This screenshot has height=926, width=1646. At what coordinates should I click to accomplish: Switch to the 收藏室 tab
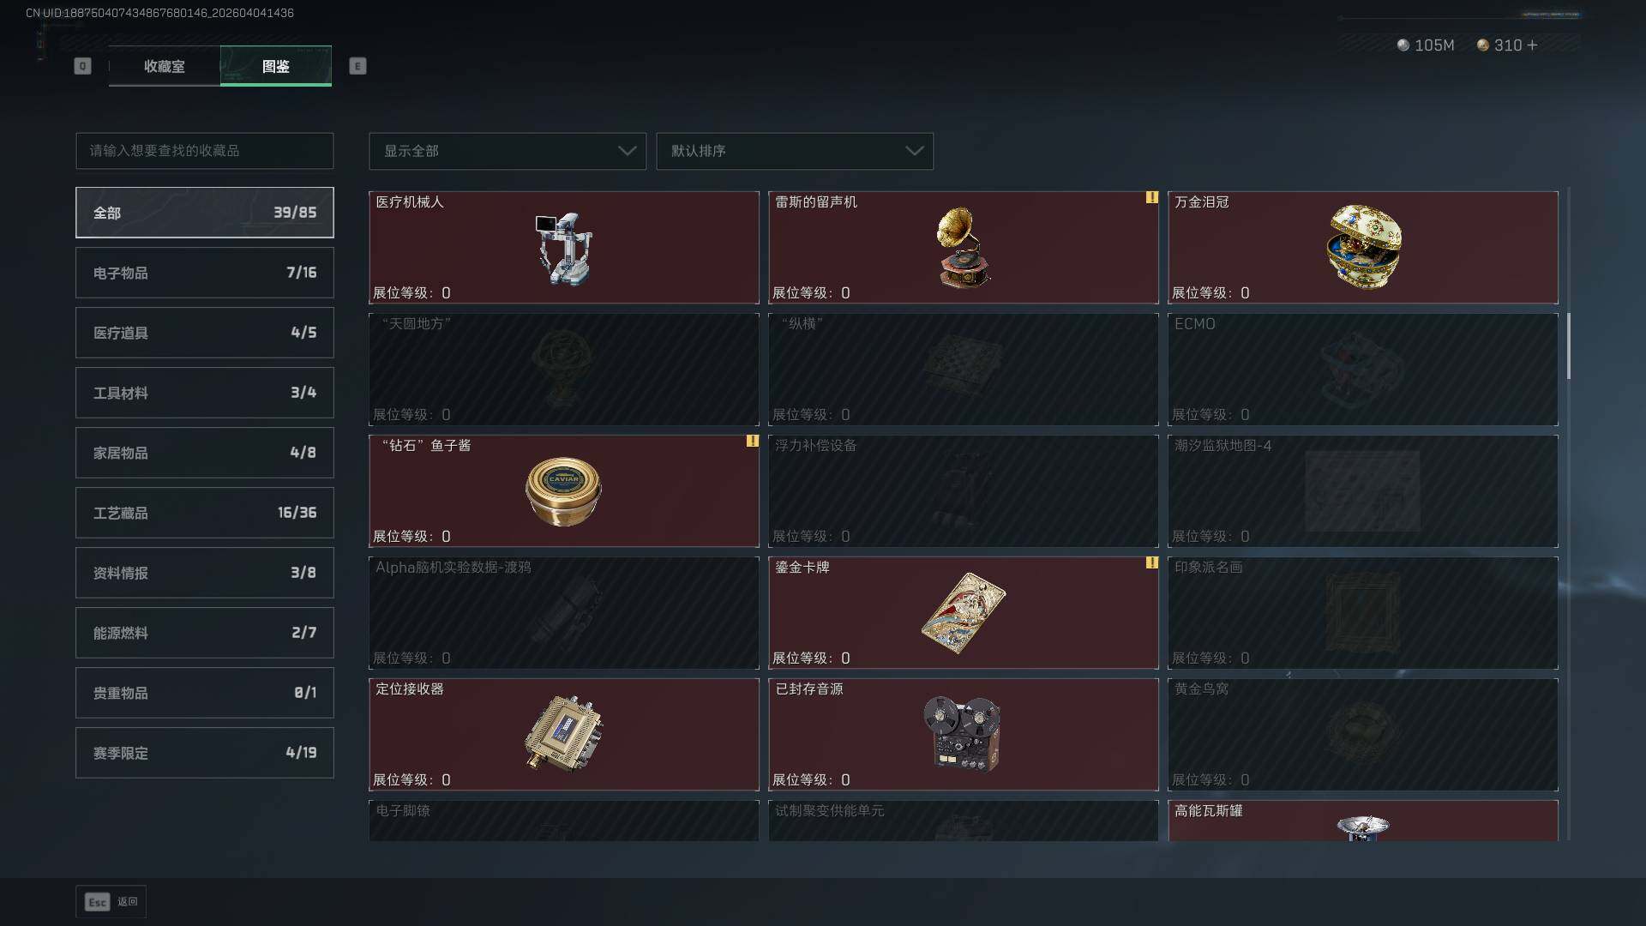pyautogui.click(x=165, y=66)
